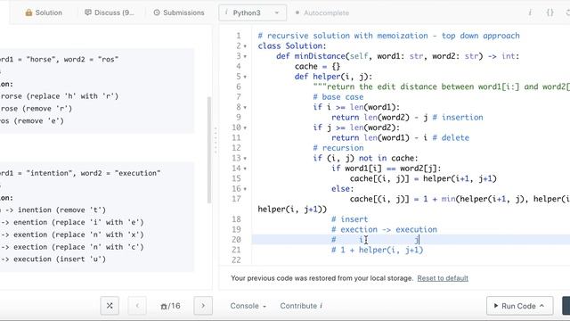
Task: Collapse the code fold arrow at line 10
Action: click(245, 128)
